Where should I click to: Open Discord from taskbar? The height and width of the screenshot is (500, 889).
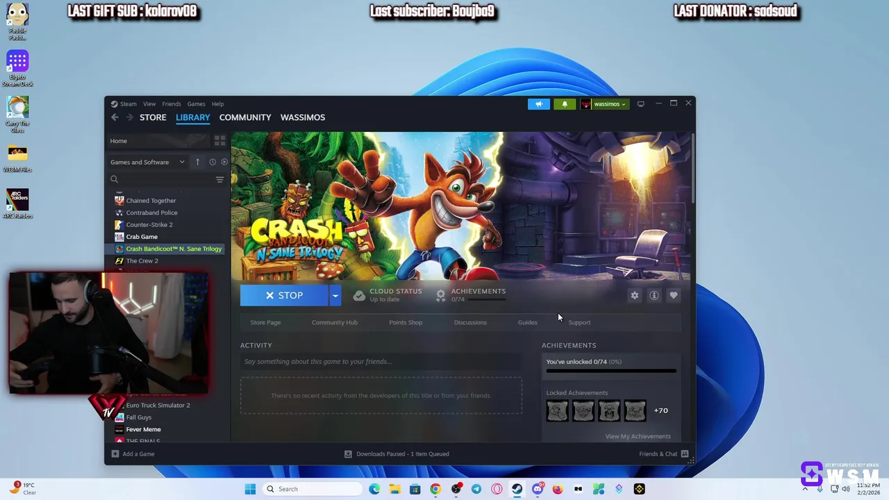coord(537,489)
